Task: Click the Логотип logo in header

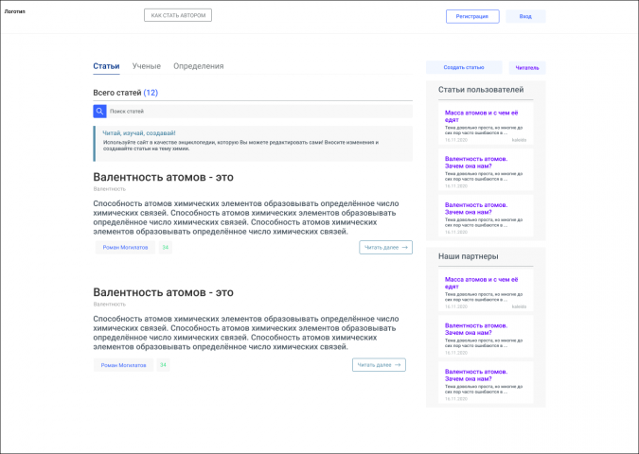Action: pyautogui.click(x=14, y=11)
